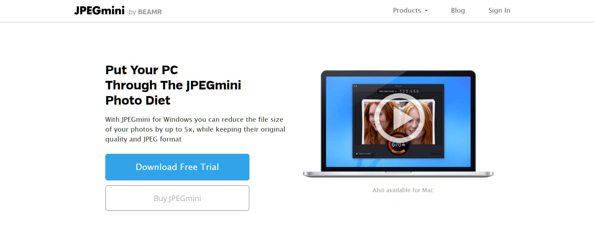Click the JPEGmini watermark inside app preview
This screenshot has width=594, height=228.
(x=436, y=154)
